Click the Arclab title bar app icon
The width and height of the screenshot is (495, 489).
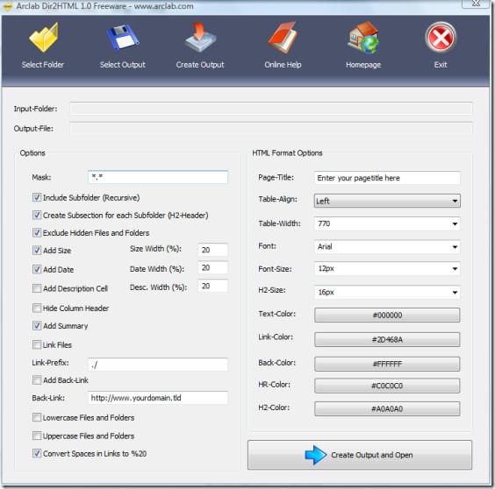click(x=7, y=6)
